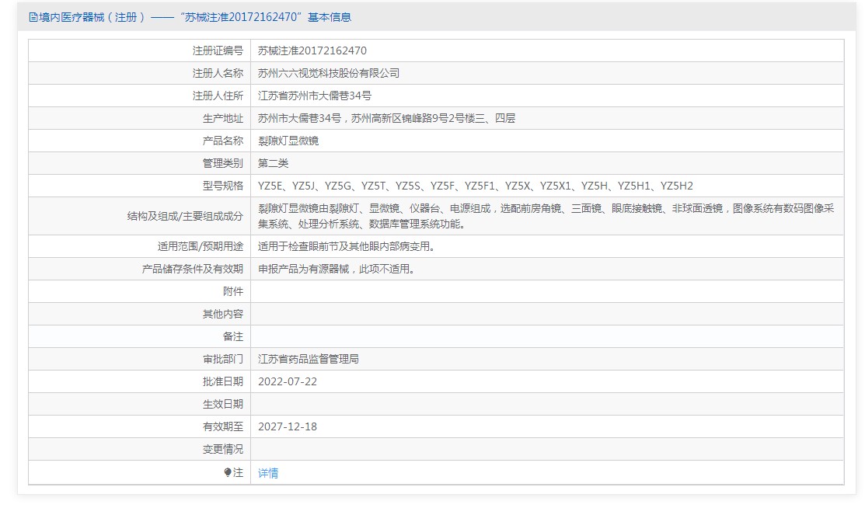Click the 批准日期 label cell
The width and height of the screenshot is (865, 515).
140,382
